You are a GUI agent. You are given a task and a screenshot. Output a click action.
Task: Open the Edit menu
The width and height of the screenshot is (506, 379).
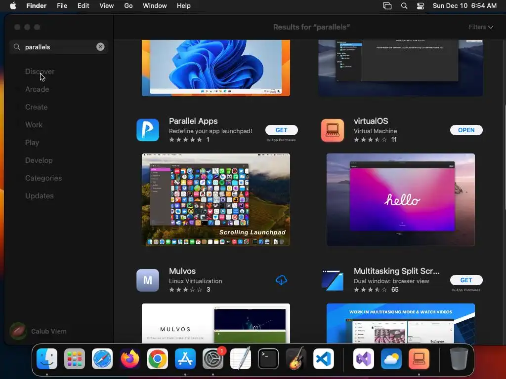[x=83, y=6]
